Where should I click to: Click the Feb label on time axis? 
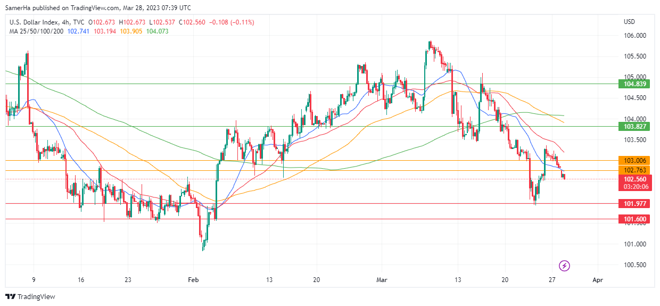tap(193, 279)
